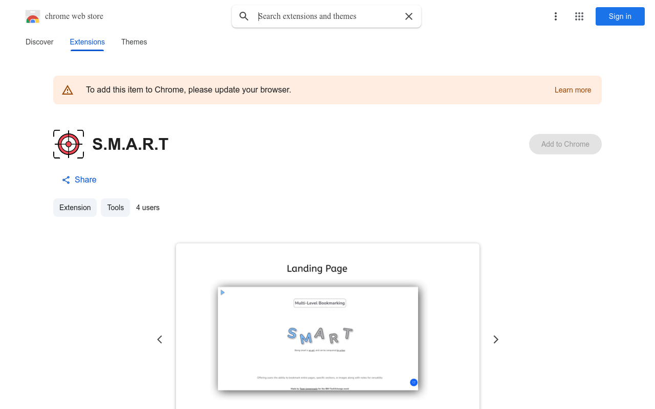Screen dimensions: 655x409
Task: Click the Add to Chrome button
Action: click(x=565, y=144)
